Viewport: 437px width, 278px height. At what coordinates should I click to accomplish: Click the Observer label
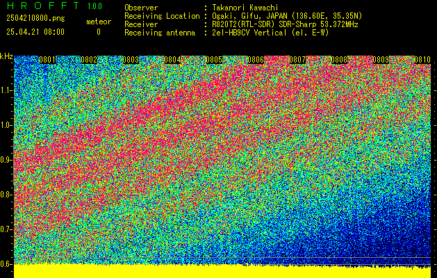(x=141, y=8)
